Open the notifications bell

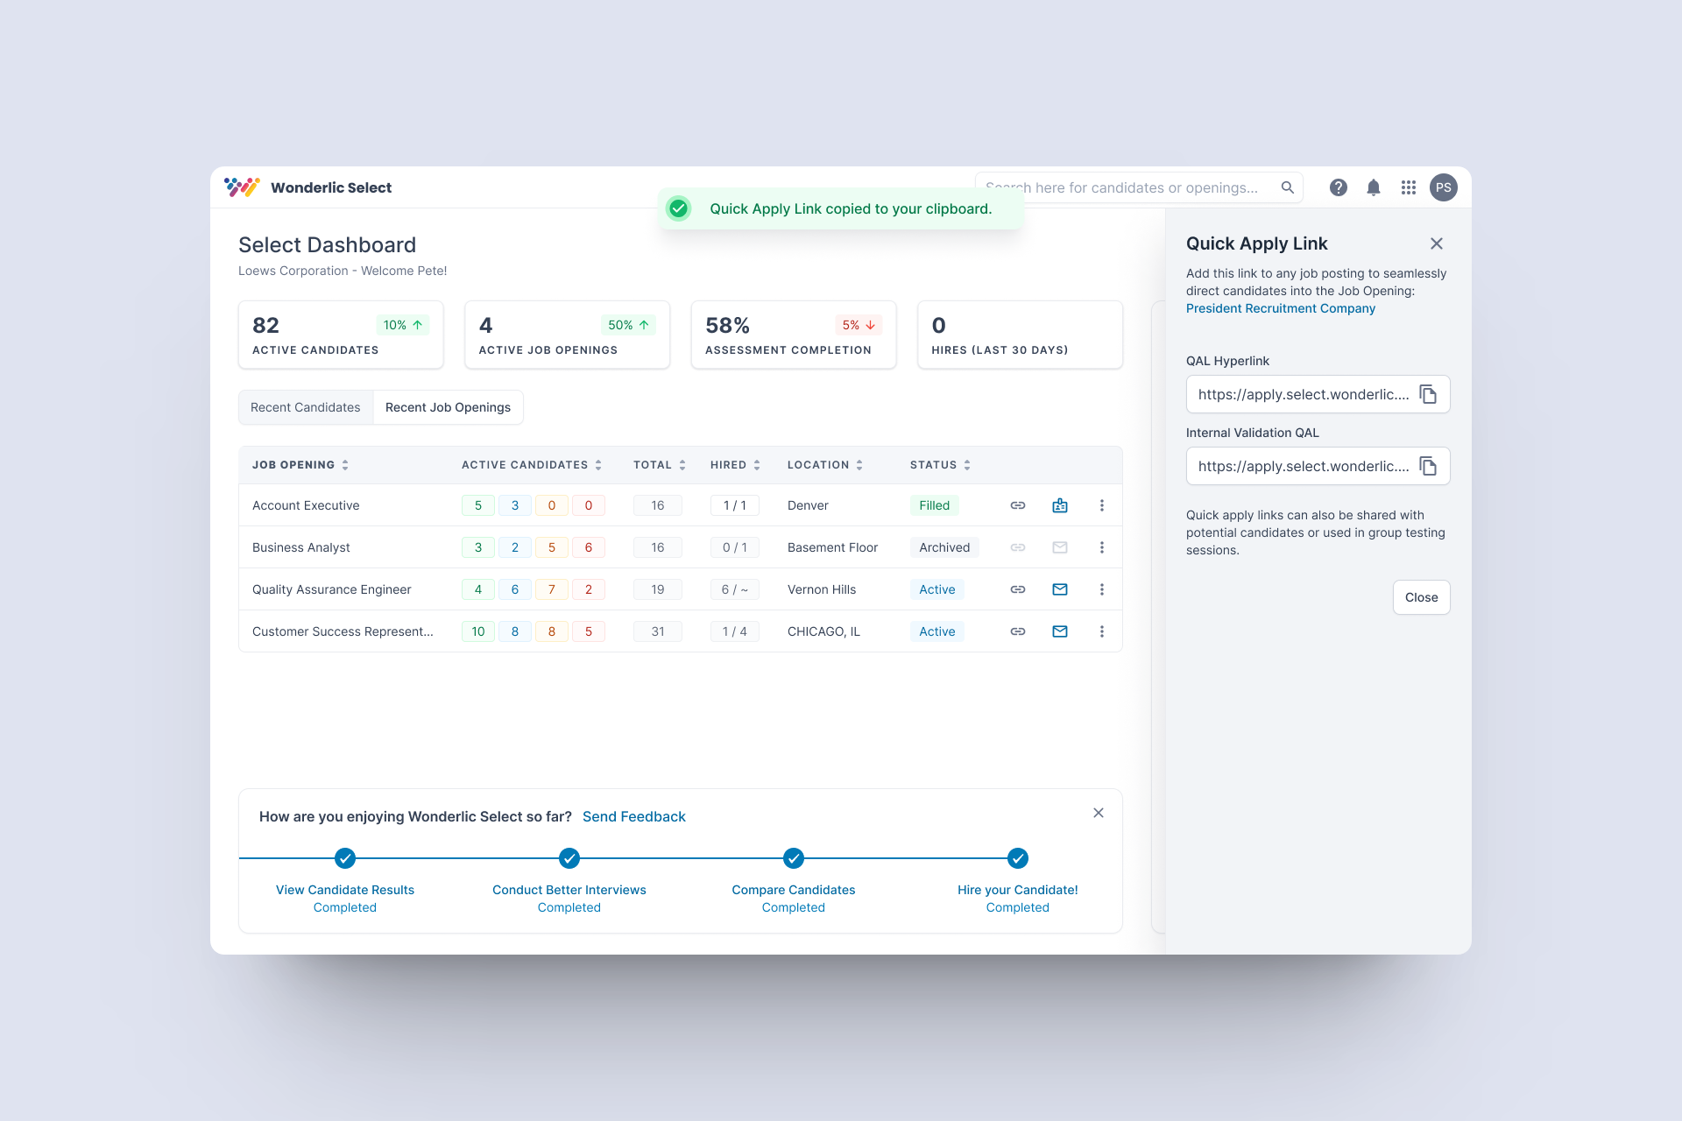point(1373,187)
